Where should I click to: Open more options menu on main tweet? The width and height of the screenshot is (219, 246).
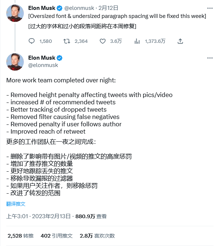tap(210, 58)
